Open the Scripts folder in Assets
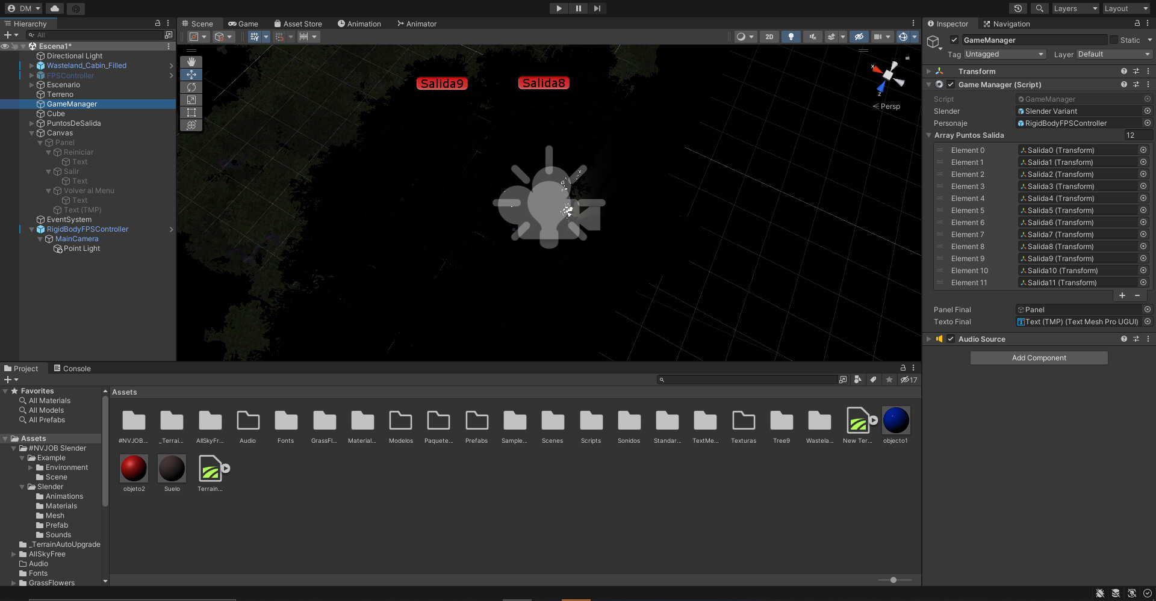The height and width of the screenshot is (601, 1156). click(591, 421)
